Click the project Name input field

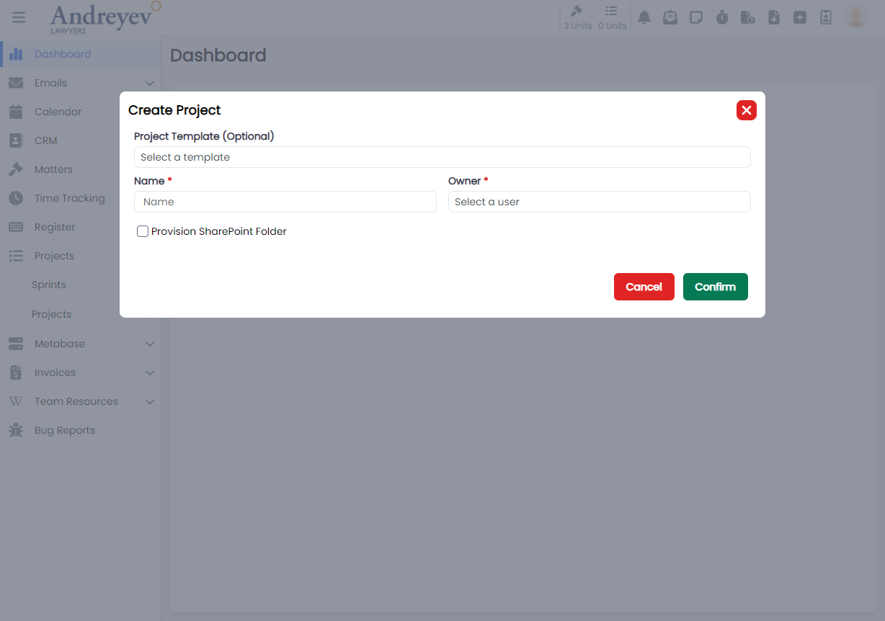click(285, 202)
